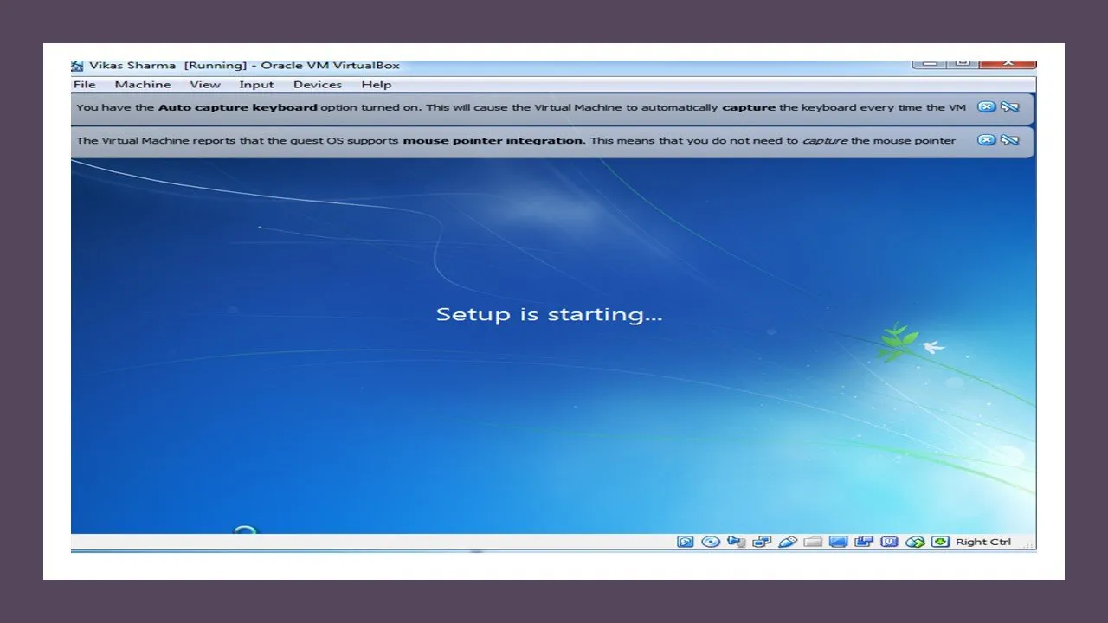
Task: Click the video capture status icon
Action: tap(863, 542)
